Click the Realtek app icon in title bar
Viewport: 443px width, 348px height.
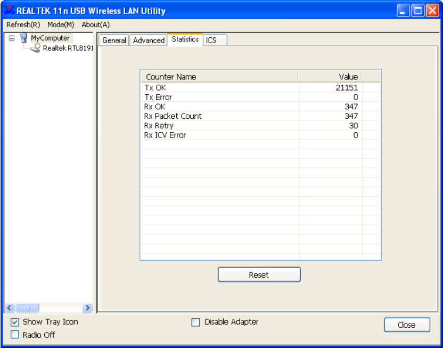coord(10,10)
